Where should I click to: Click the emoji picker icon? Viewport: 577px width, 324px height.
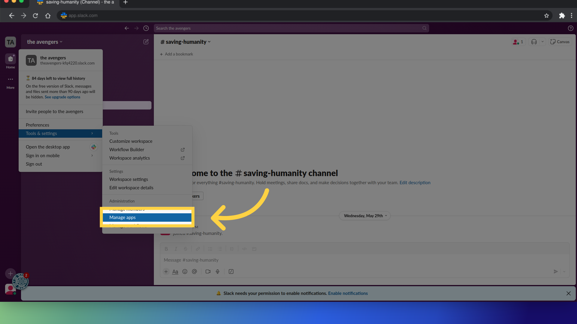[x=185, y=271]
